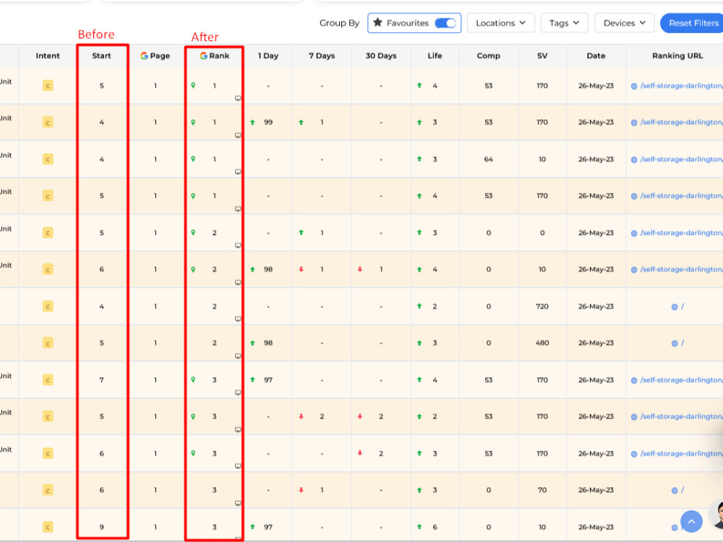This screenshot has height=542, width=723.
Task: Sort table by 30 Days header
Action: pos(381,56)
